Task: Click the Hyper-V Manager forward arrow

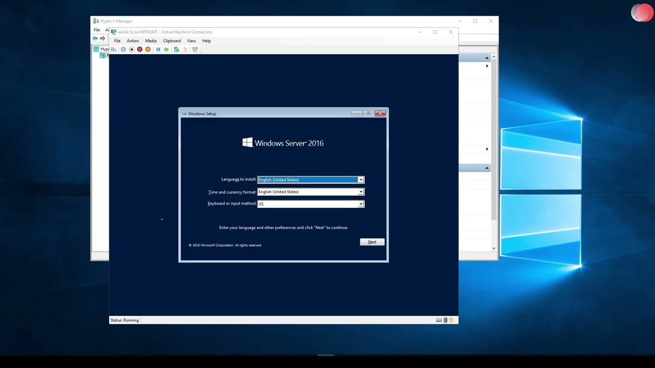Action: point(103,38)
